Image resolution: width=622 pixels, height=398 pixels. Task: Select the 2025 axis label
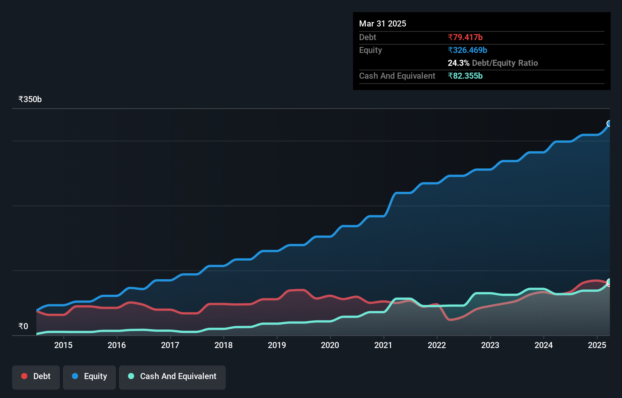597,345
